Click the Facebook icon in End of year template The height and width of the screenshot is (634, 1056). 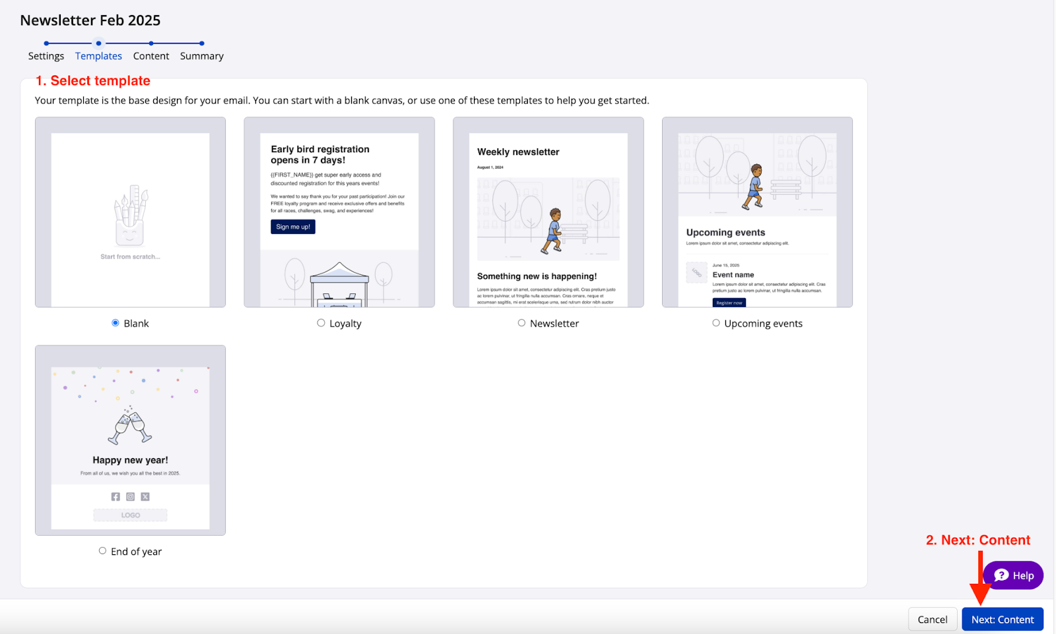(x=115, y=497)
